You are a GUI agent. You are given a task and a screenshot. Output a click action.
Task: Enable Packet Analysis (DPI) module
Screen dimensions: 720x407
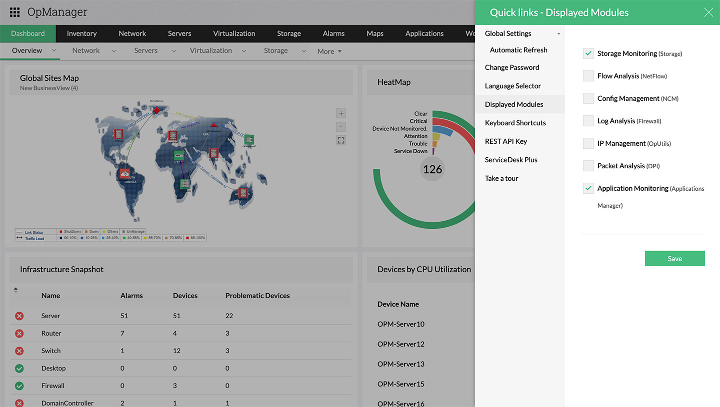(x=588, y=166)
